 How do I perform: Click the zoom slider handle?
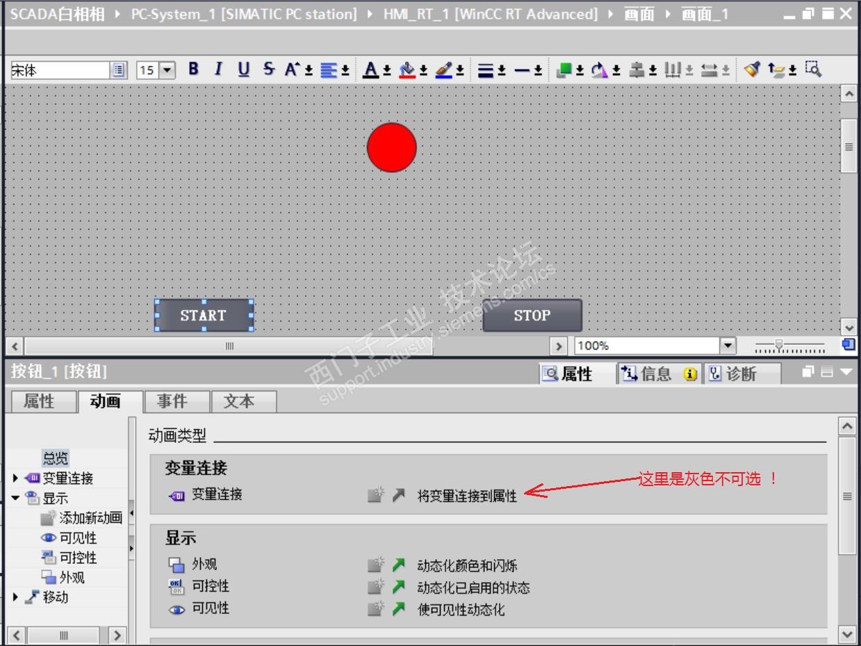coord(778,344)
